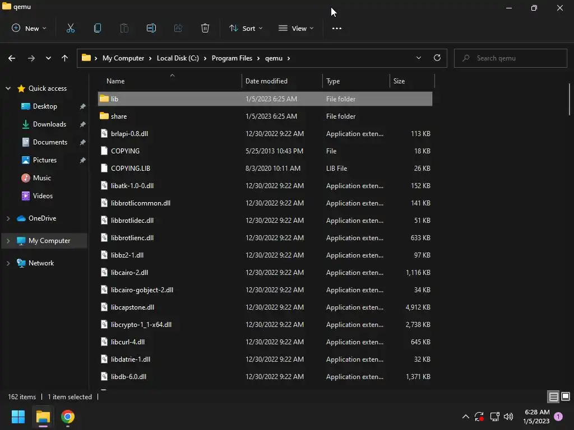This screenshot has height=430, width=574.
Task: Click the Cut scissors icon
Action: (x=70, y=28)
